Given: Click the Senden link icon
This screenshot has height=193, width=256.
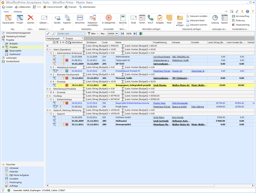Looking at the screenshot, I should (57, 20).
